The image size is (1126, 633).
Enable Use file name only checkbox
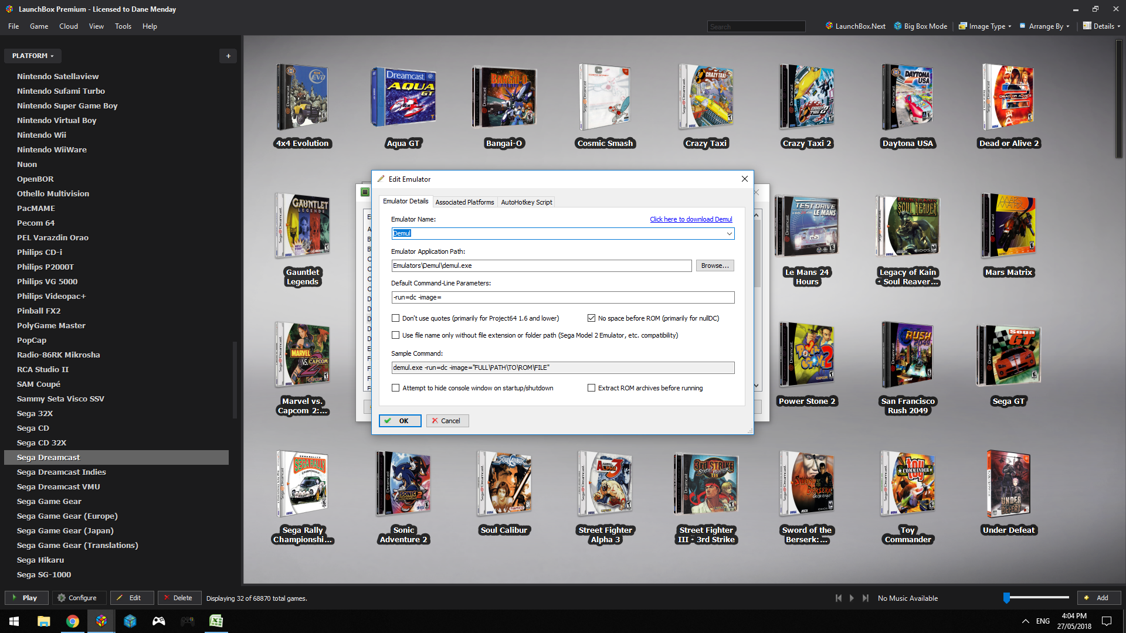(x=396, y=335)
